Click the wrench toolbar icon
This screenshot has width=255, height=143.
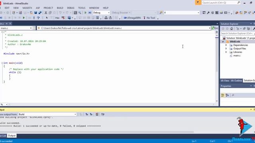208,13
